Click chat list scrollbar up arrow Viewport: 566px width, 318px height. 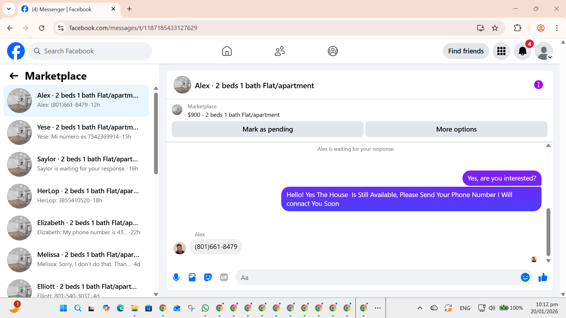[156, 88]
